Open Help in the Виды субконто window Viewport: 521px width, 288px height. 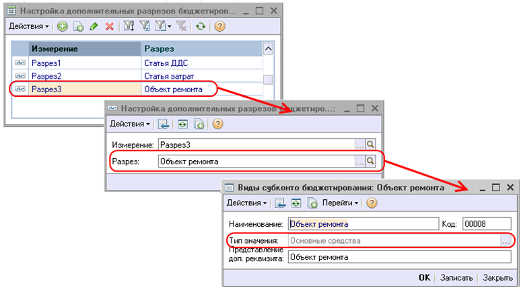pos(371,203)
